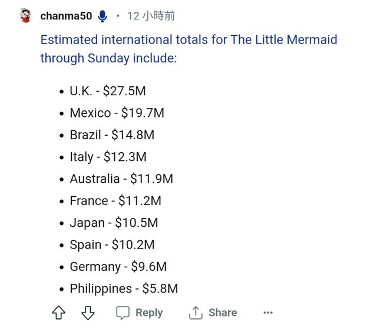The height and width of the screenshot is (329, 377).
Task: Click the Reply text label
Action: point(149,313)
